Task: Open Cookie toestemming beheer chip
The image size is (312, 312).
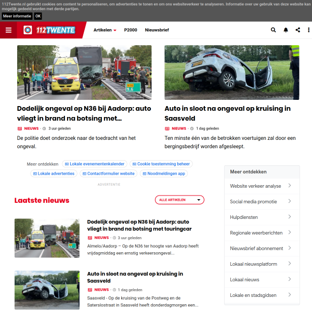Action: coord(161,164)
